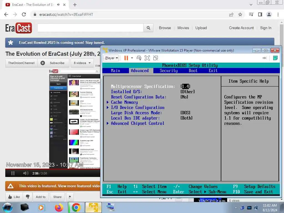Bookmark this page with star icon

tap(240, 14)
